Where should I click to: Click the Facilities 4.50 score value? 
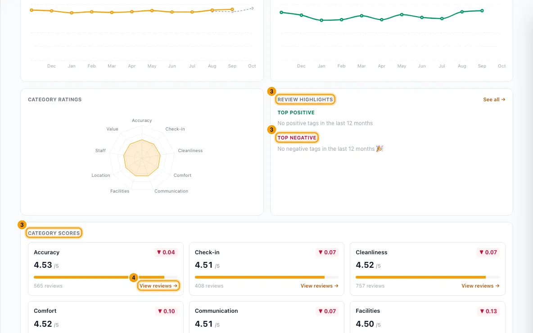point(365,324)
